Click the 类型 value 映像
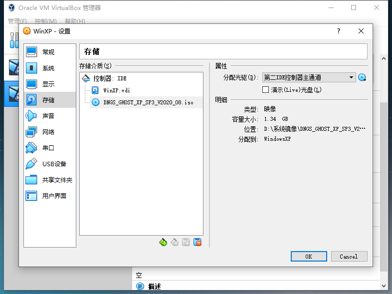The width and height of the screenshot is (392, 294). point(270,109)
